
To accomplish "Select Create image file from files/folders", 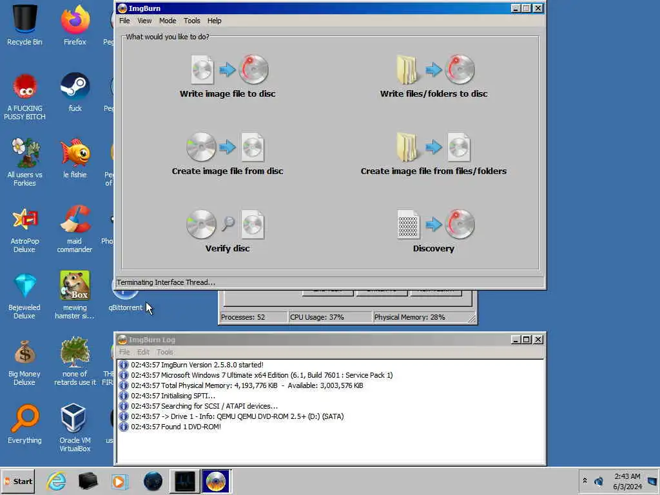I will click(434, 154).
